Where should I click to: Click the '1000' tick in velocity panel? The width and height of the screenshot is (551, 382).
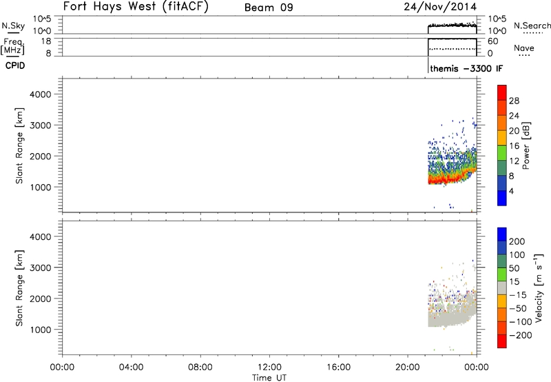[41, 330]
